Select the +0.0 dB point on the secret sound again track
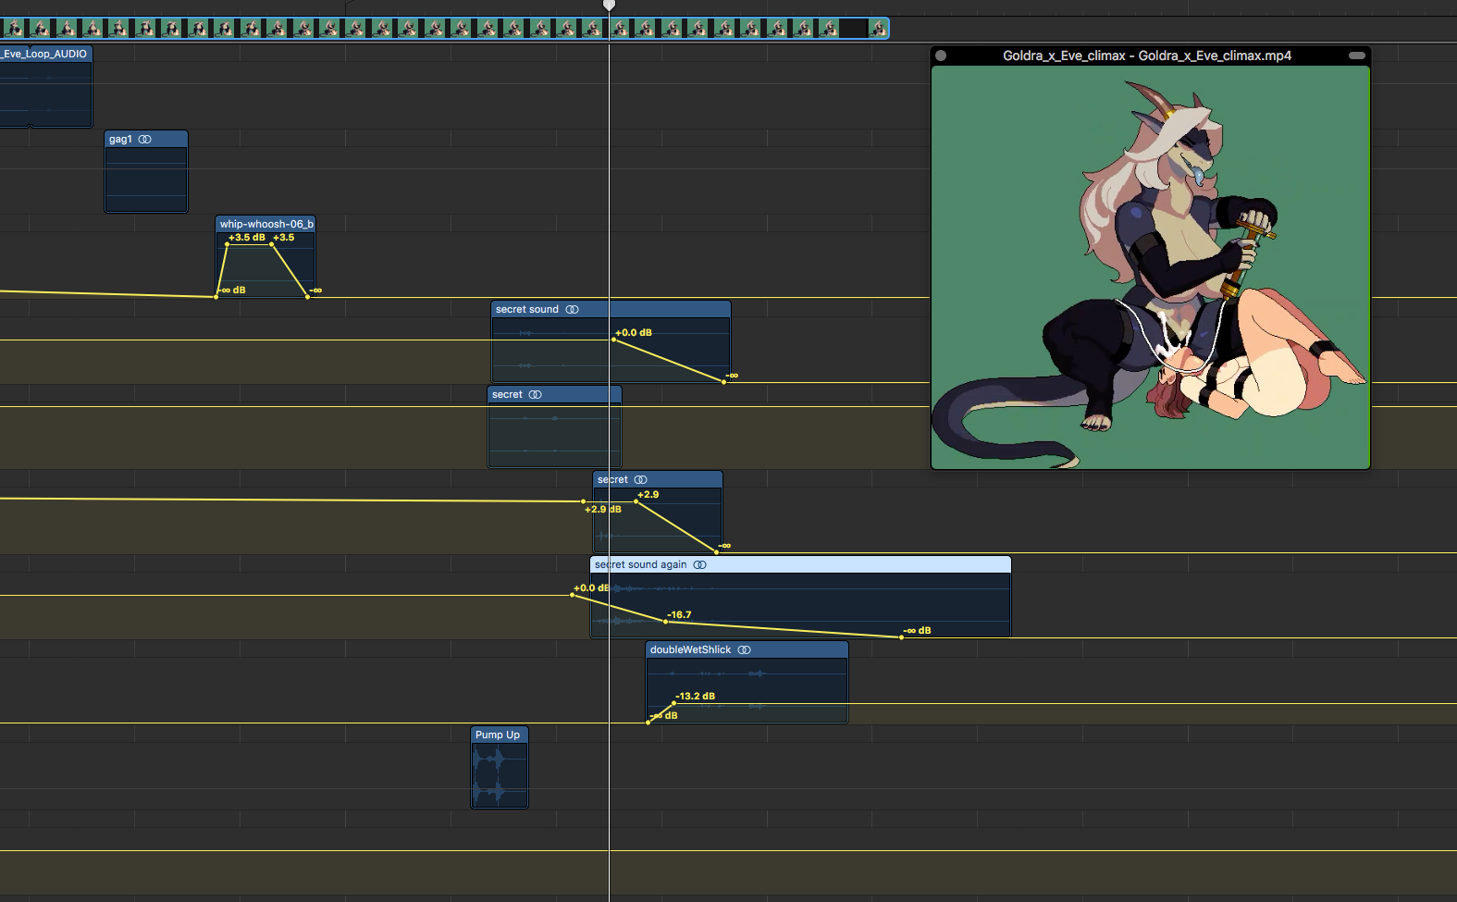 coord(572,595)
